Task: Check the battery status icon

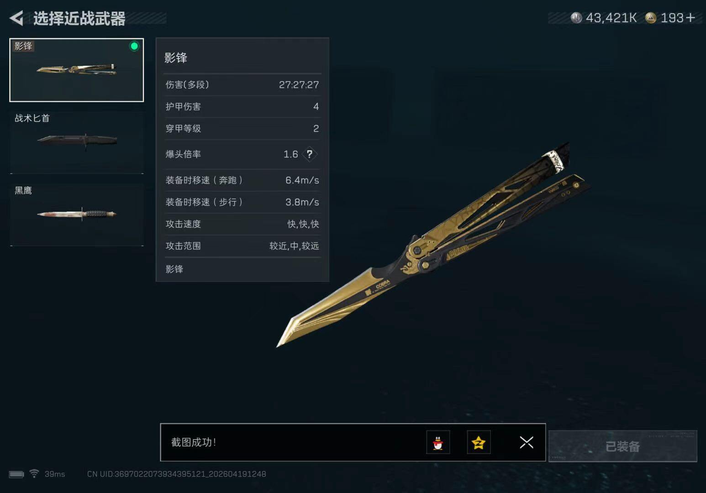Action: click(x=16, y=474)
